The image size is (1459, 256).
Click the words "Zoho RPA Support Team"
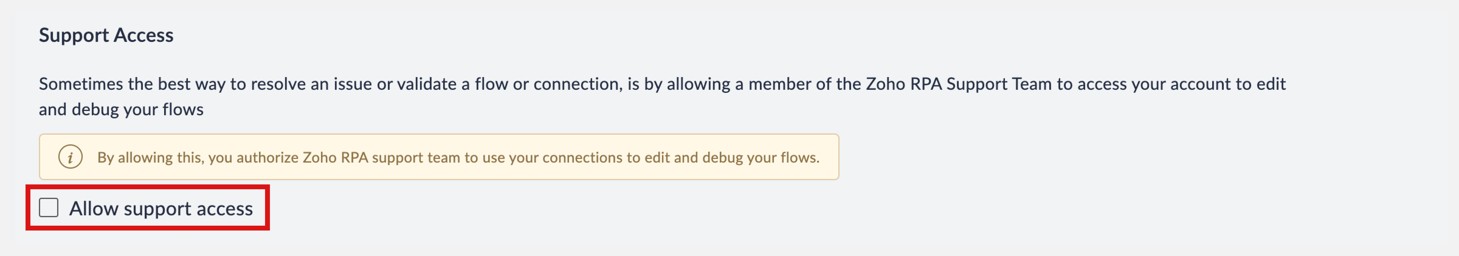point(959,84)
